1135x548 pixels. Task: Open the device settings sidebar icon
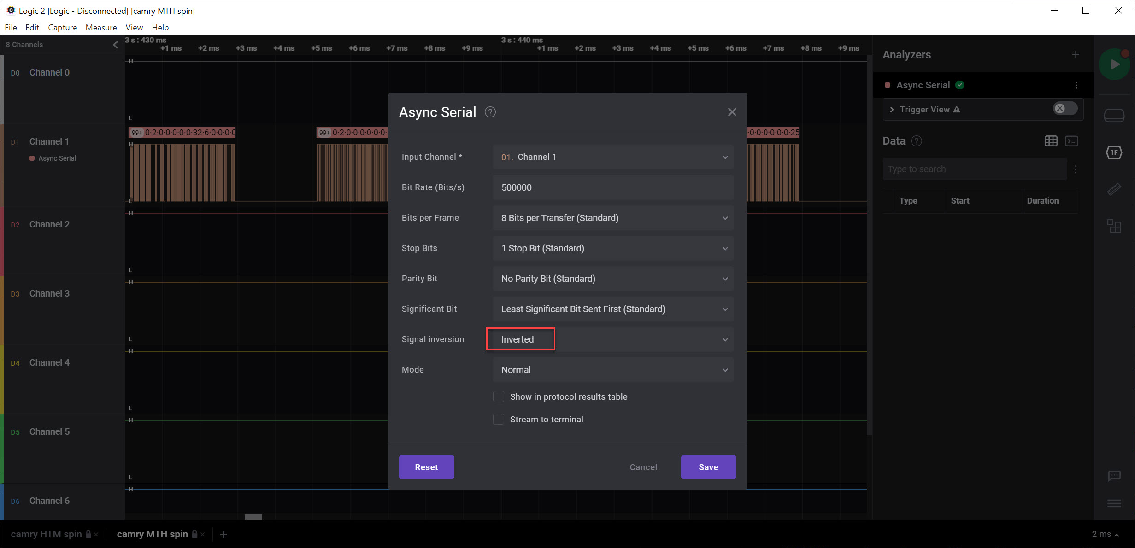tap(1114, 116)
